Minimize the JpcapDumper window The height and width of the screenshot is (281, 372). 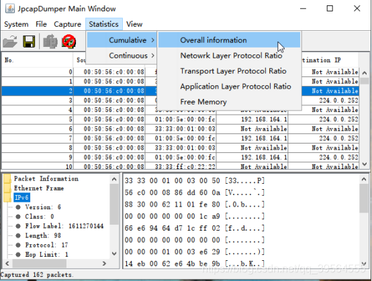tap(303, 9)
